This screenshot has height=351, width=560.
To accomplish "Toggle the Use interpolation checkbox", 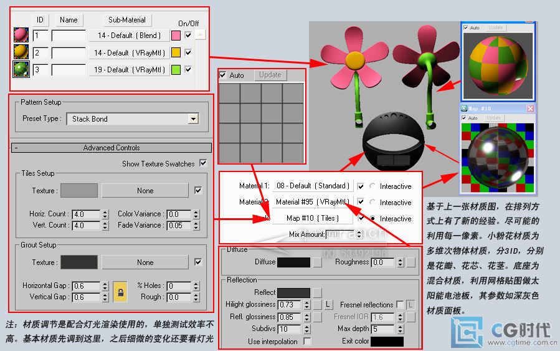I will pyautogui.click(x=307, y=341).
